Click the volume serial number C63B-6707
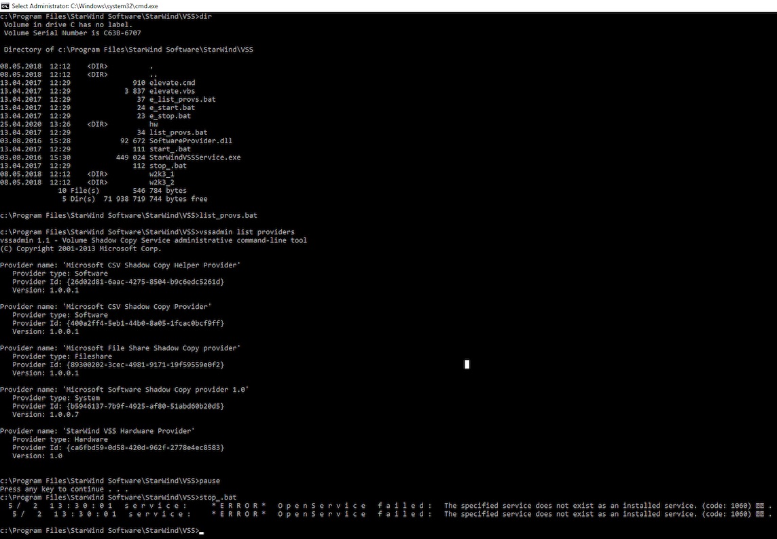The height and width of the screenshot is (539, 777). tap(122, 33)
